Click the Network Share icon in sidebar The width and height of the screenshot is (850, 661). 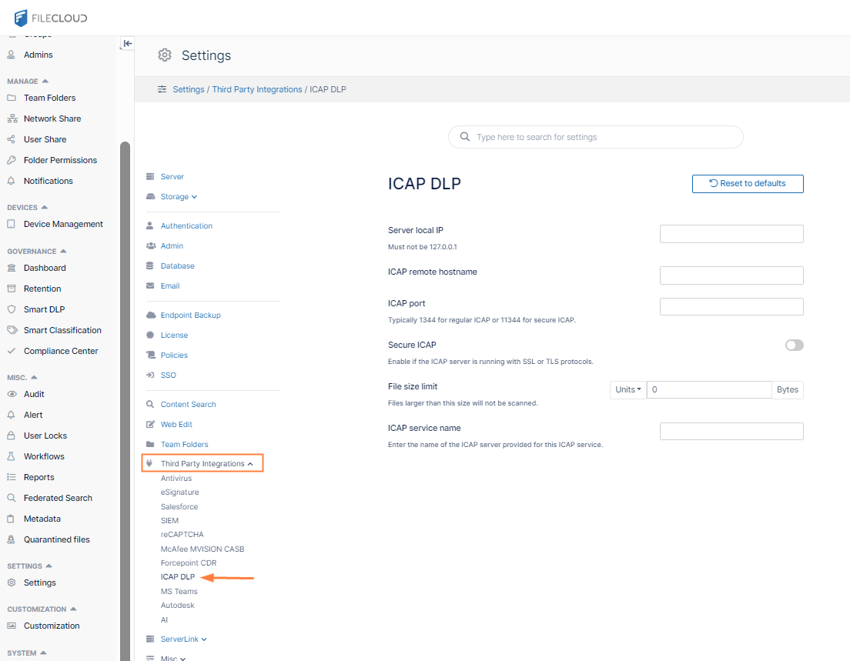click(x=12, y=119)
